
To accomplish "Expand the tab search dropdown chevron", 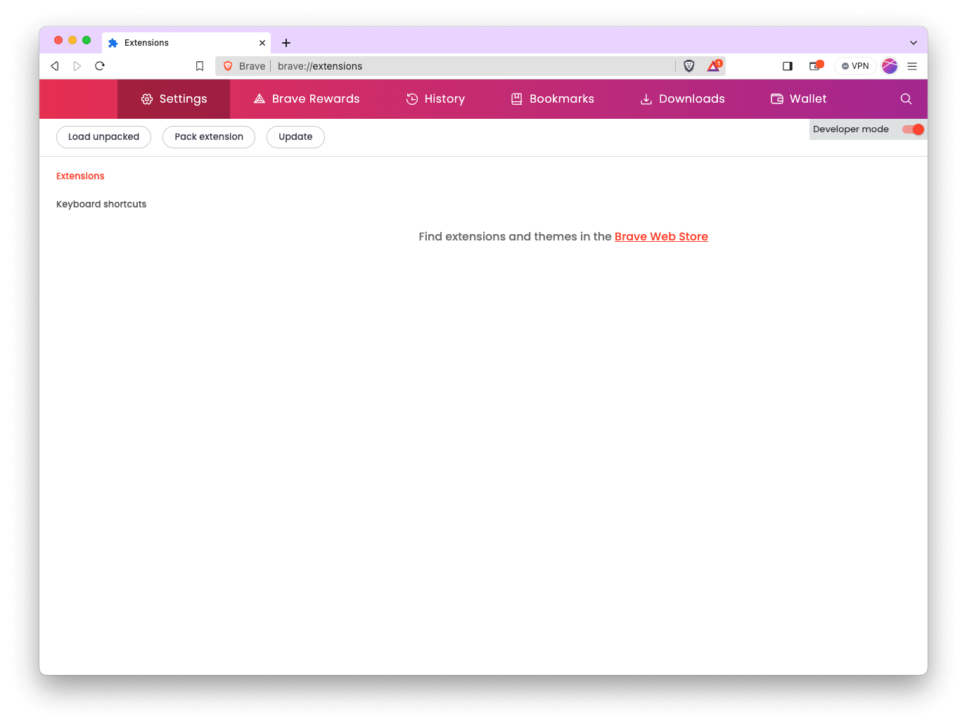I will coord(914,43).
